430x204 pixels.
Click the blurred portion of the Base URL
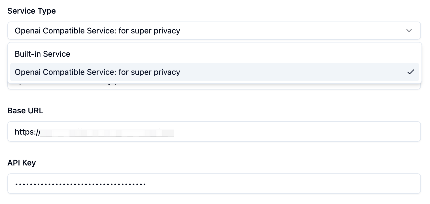coord(107,132)
